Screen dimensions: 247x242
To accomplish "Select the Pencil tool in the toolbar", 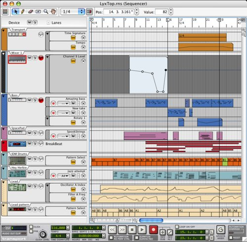I will pos(23,12).
